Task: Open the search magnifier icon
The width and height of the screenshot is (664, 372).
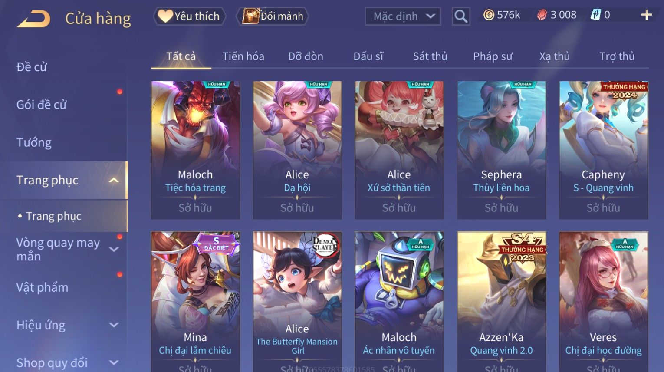Action: [x=460, y=16]
